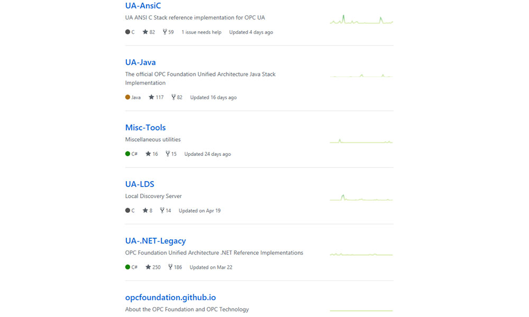Viewport: 529px width, 317px height.
Task: View Misc-Tools commit activity graph
Action: point(361,141)
